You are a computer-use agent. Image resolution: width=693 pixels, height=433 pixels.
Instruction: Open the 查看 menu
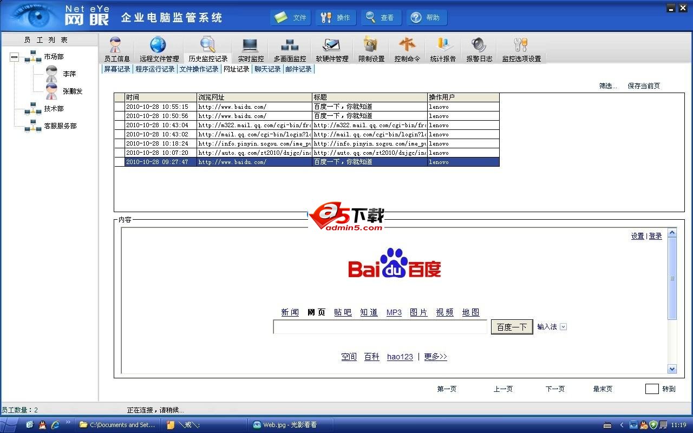click(382, 17)
